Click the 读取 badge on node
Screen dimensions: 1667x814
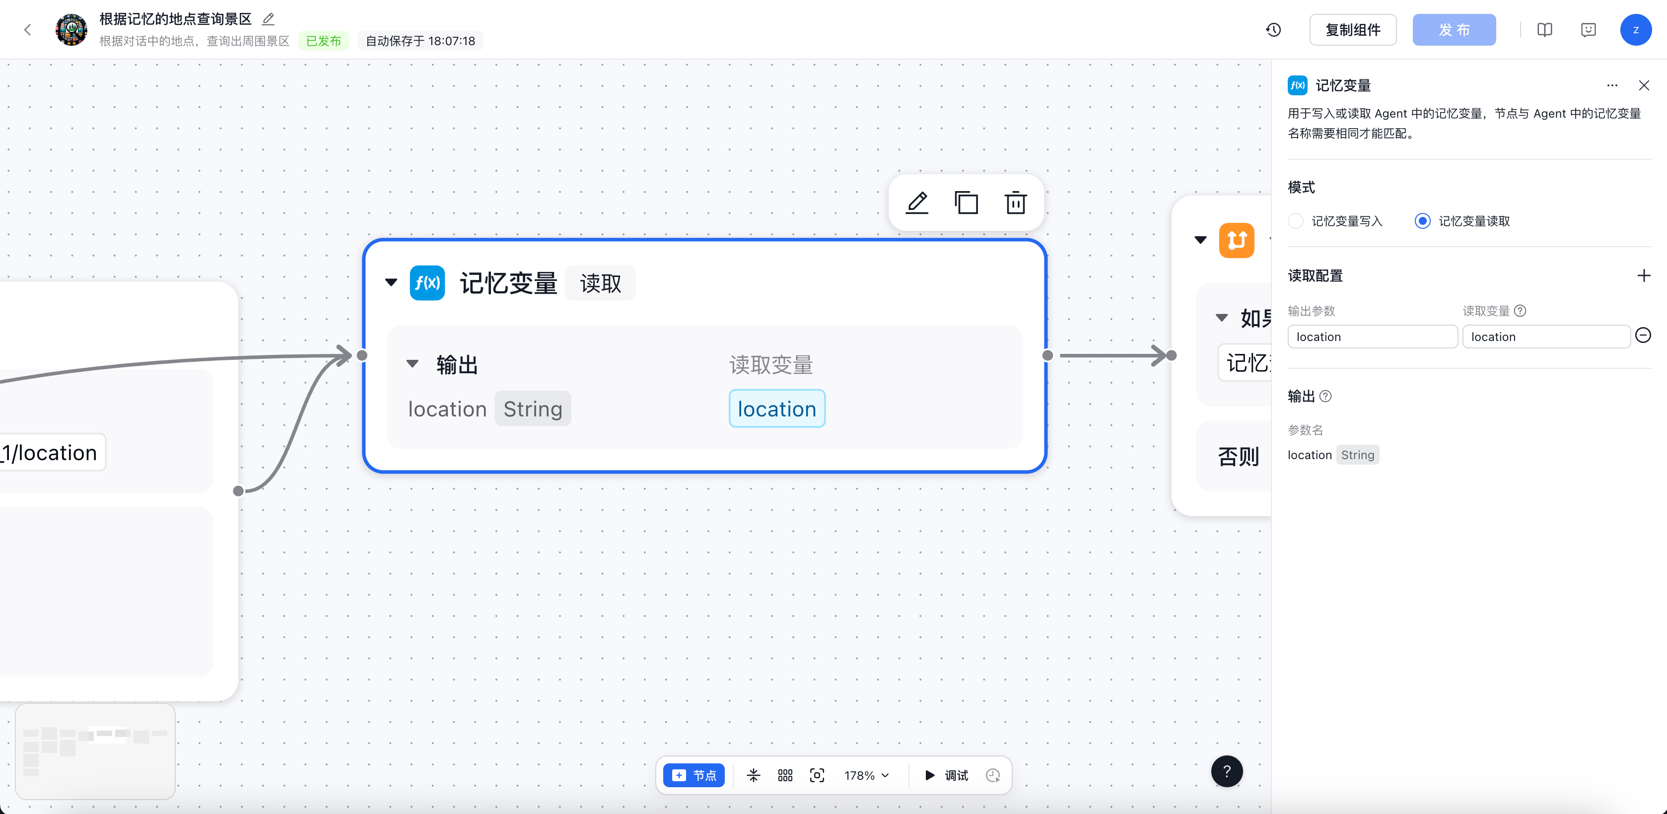point(600,283)
